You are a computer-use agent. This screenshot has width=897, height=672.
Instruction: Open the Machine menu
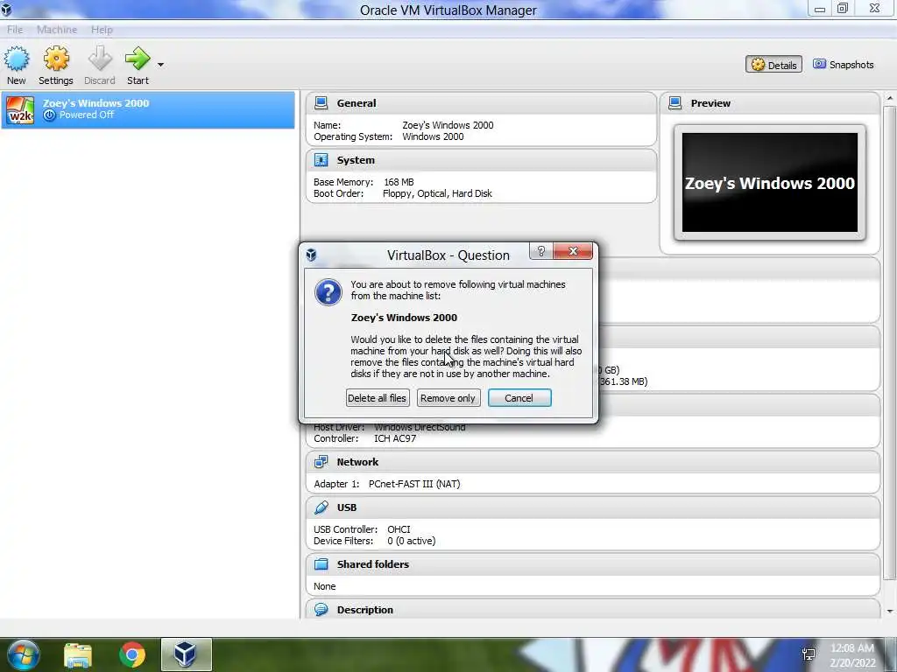(x=57, y=30)
